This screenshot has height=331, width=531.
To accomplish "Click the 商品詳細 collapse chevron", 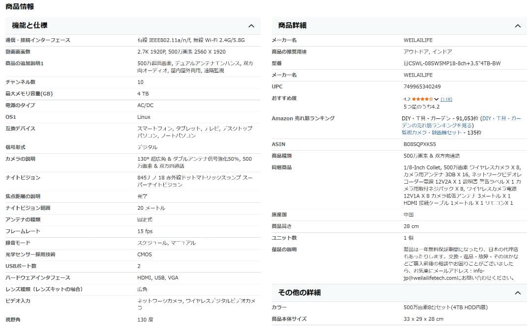I will (518, 26).
